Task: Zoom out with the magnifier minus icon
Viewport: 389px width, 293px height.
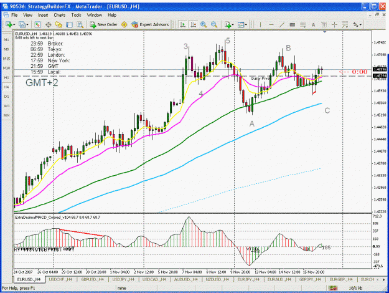Action: (x=214, y=24)
